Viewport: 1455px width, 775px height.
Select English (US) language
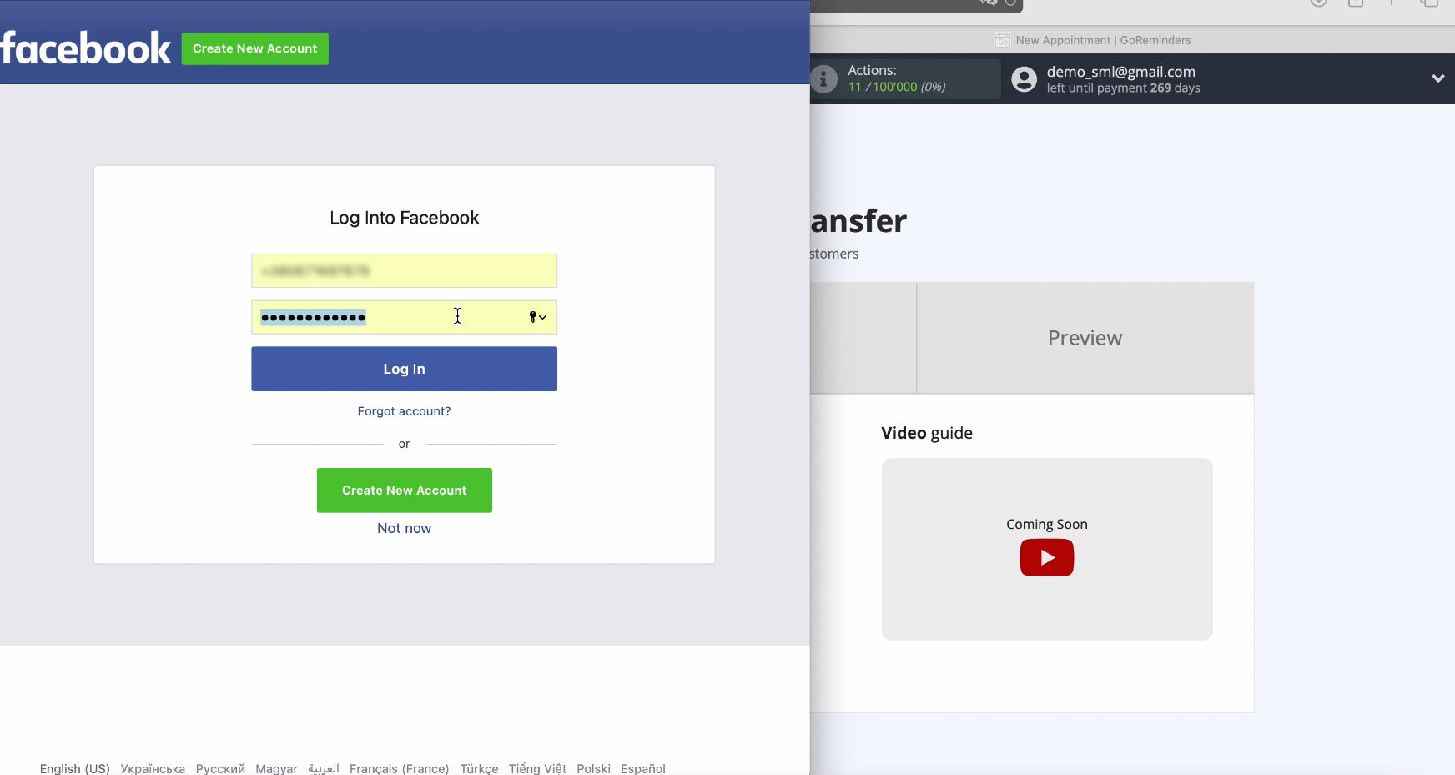tap(75, 768)
